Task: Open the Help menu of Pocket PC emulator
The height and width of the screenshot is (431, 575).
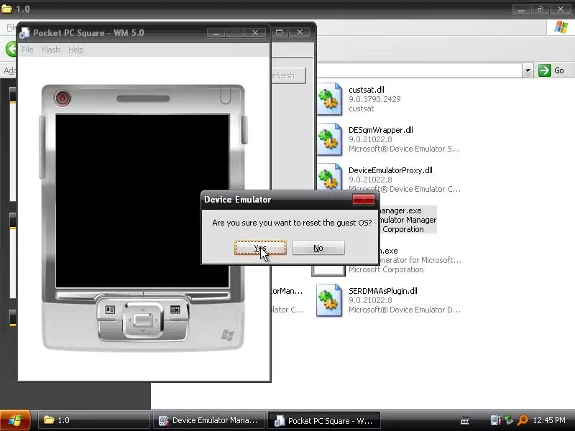Action: click(x=76, y=50)
